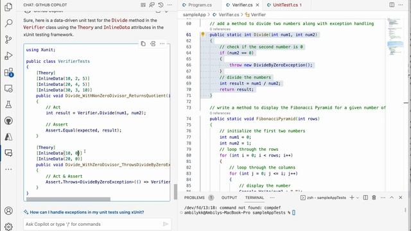Click 'CHAT: GITHUB COPILOT' panel title

(x=45, y=4)
